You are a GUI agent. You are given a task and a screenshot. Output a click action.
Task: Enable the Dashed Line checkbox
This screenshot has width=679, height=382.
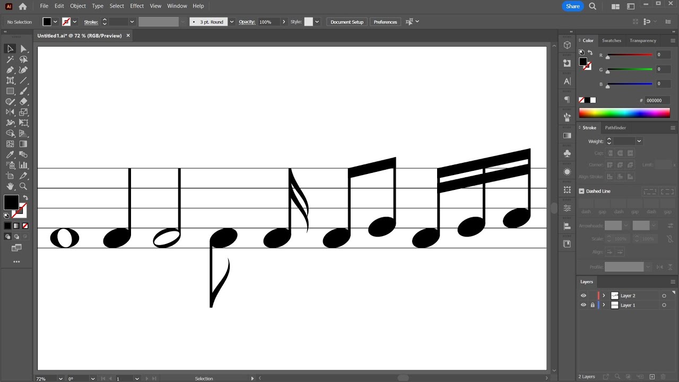tap(581, 191)
